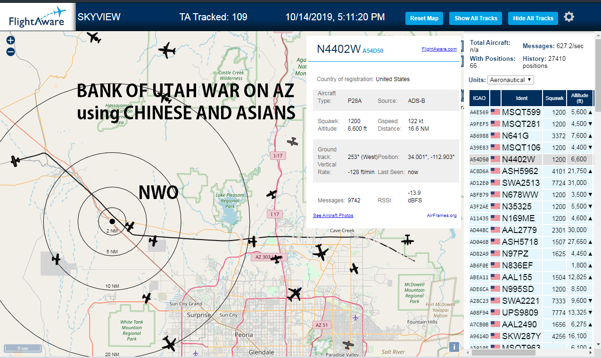Select the N836EF aircraft row

[531, 266]
